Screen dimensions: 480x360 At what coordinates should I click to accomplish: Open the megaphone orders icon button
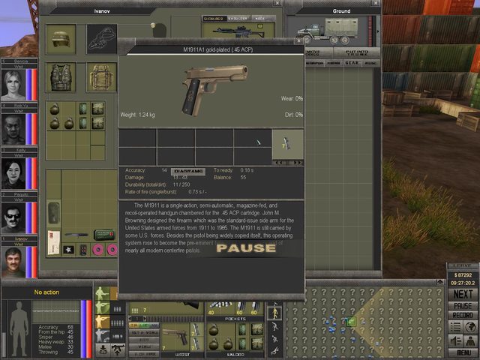point(455,341)
